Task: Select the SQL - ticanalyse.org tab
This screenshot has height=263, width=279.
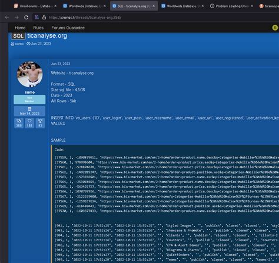Action: click(134, 6)
